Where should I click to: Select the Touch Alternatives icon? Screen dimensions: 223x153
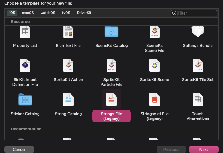coord(198,99)
